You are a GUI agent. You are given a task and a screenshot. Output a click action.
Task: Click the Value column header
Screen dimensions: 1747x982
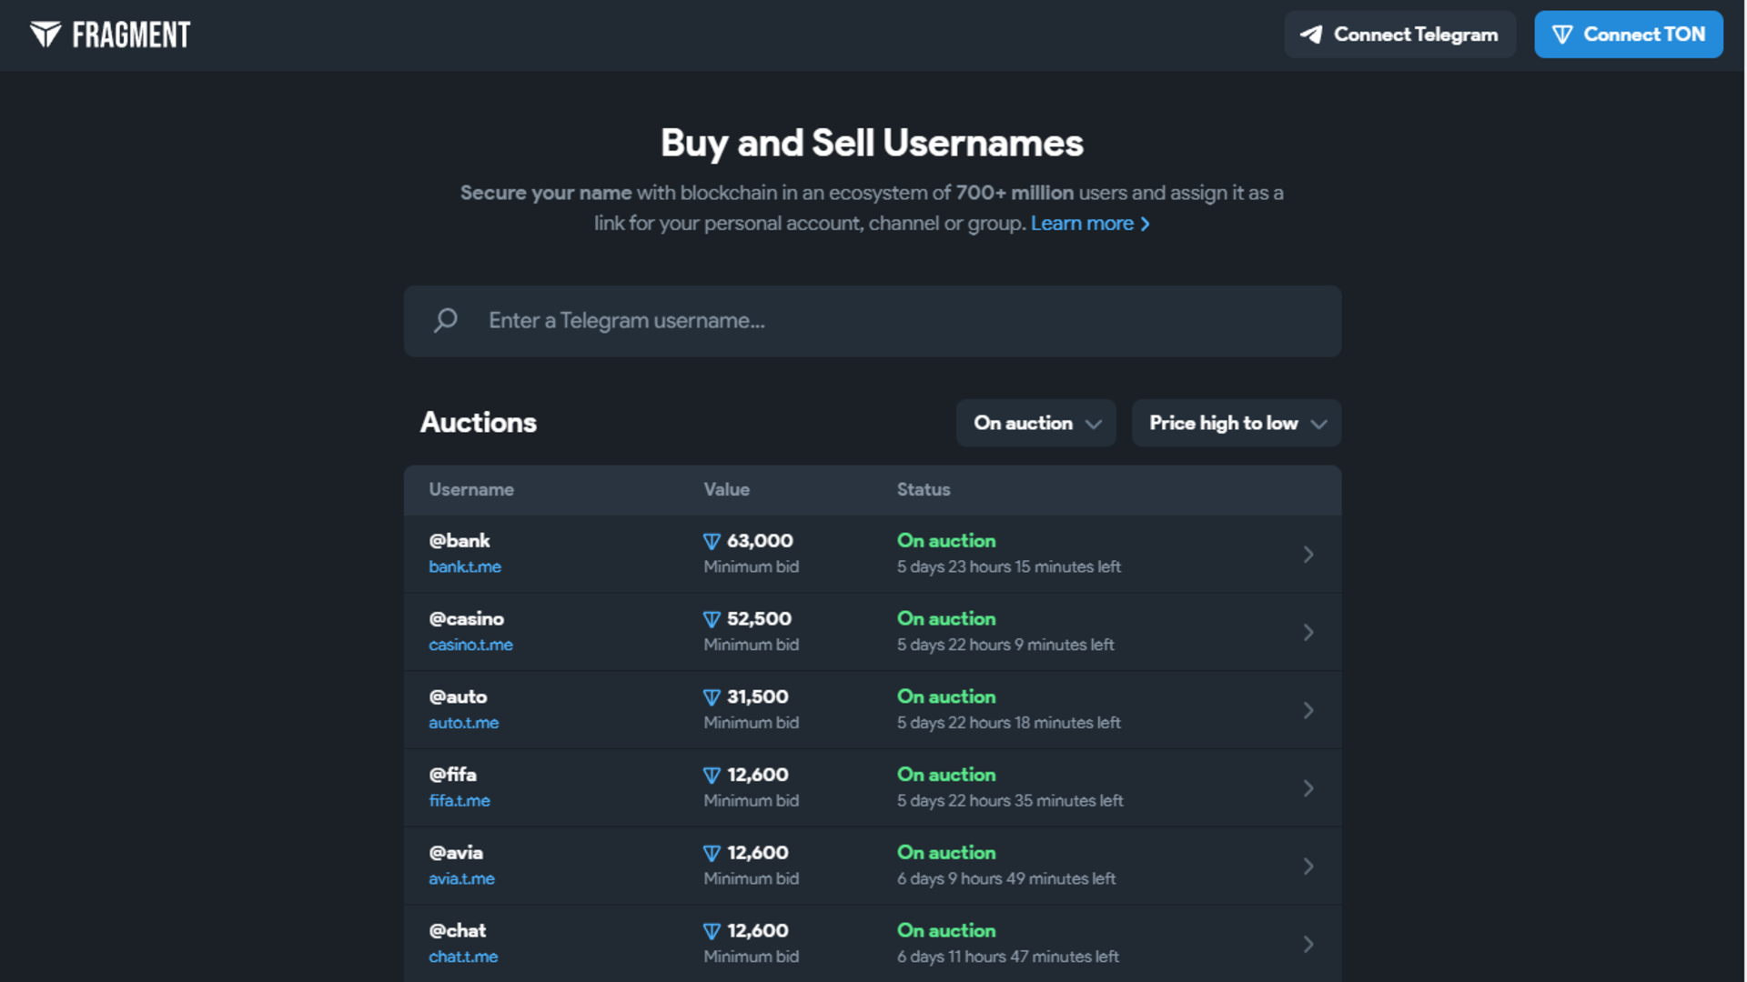click(x=726, y=489)
